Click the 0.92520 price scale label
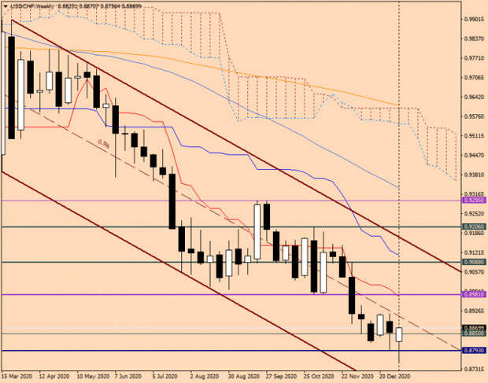Screen dimensions: 488x383 (475, 214)
